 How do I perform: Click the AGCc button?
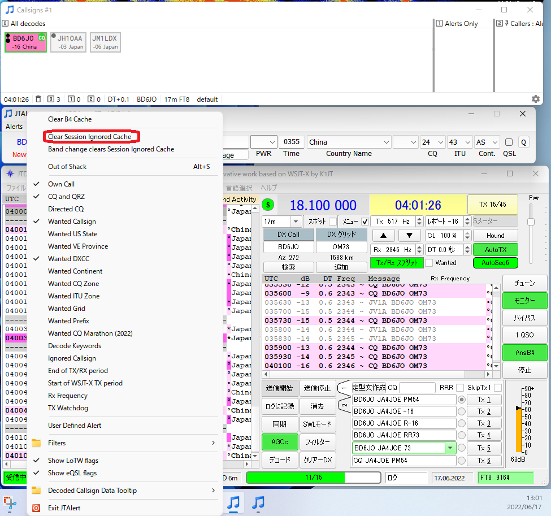(x=280, y=442)
